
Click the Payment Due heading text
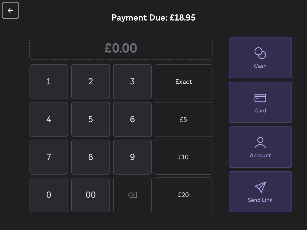[153, 18]
